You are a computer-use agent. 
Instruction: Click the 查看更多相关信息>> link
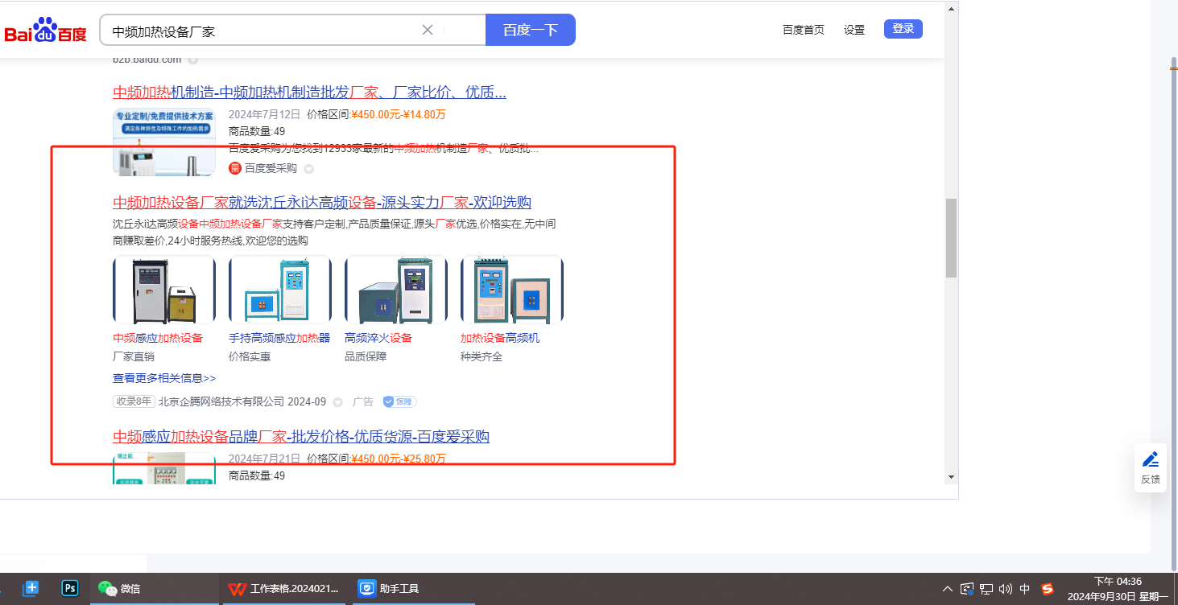pyautogui.click(x=164, y=378)
